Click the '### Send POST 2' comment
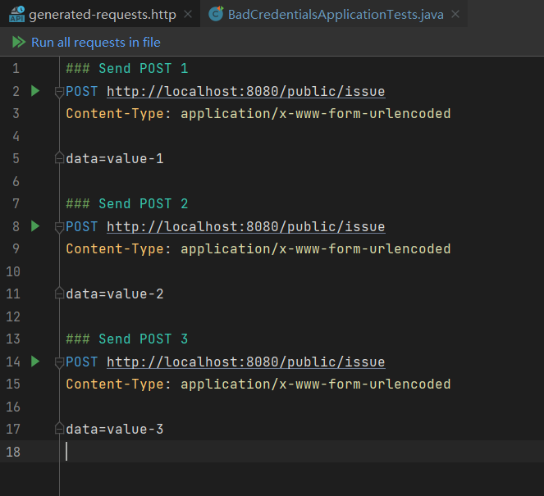This screenshot has width=544, height=496. click(x=127, y=203)
